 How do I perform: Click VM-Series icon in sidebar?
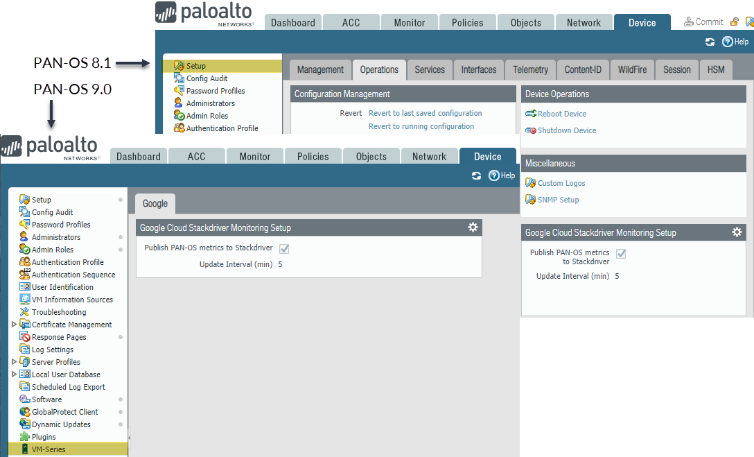click(x=24, y=449)
